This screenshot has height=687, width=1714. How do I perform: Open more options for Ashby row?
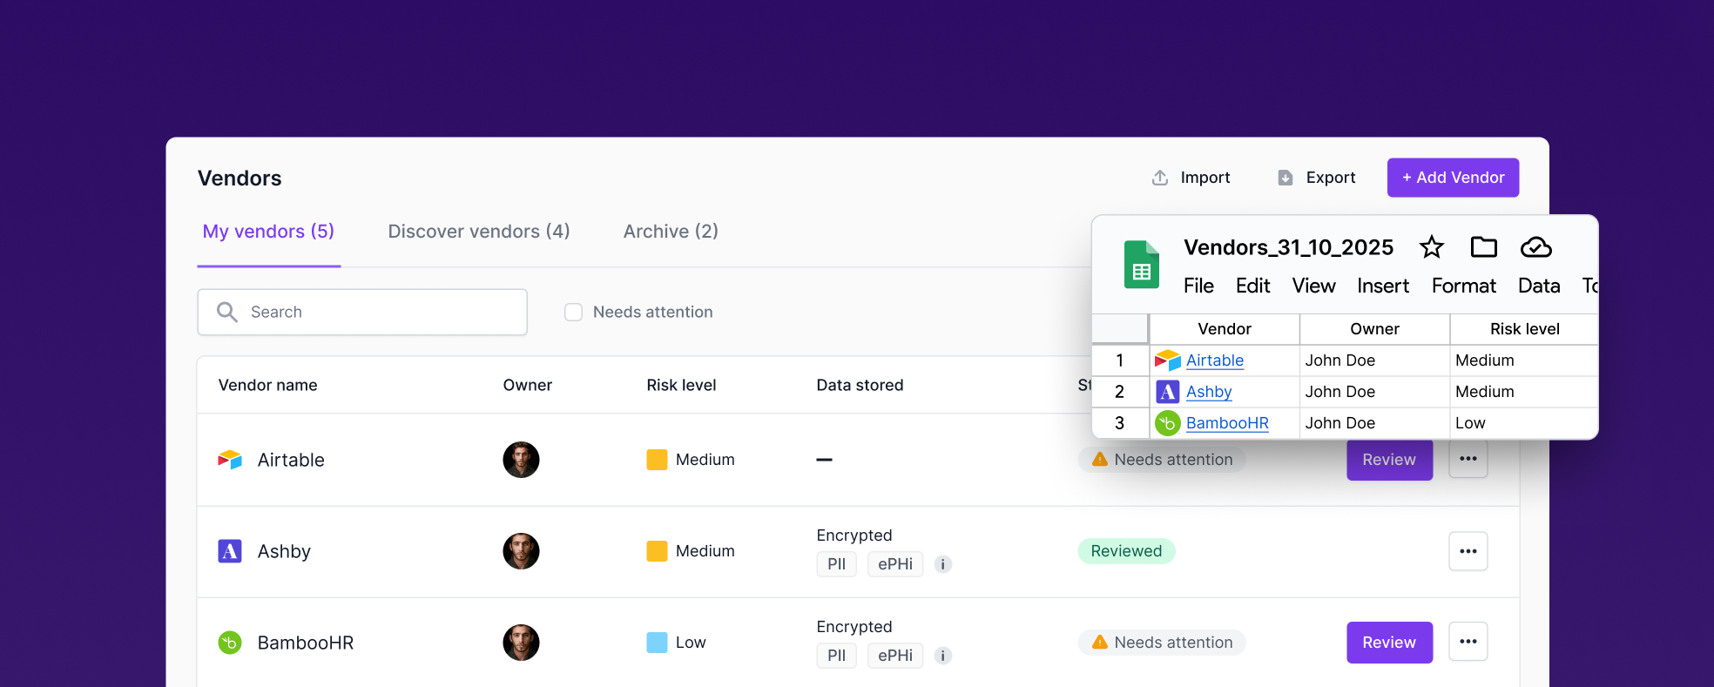click(x=1468, y=551)
